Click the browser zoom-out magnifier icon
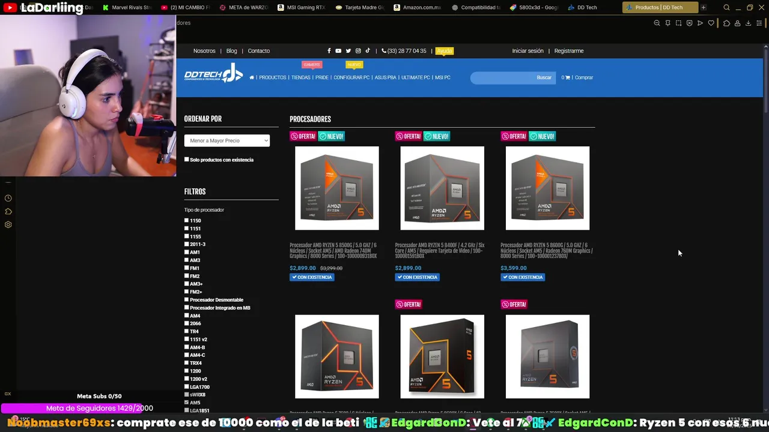This screenshot has width=769, height=432. (657, 23)
